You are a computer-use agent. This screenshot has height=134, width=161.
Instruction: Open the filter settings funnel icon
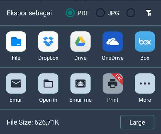pos(148,13)
